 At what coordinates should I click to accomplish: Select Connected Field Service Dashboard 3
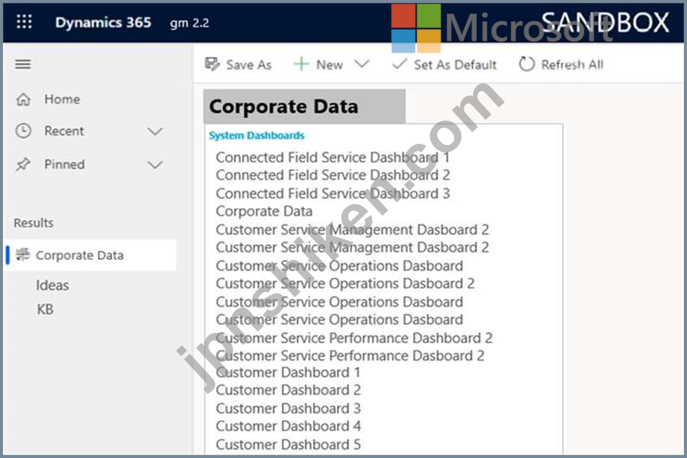(333, 194)
